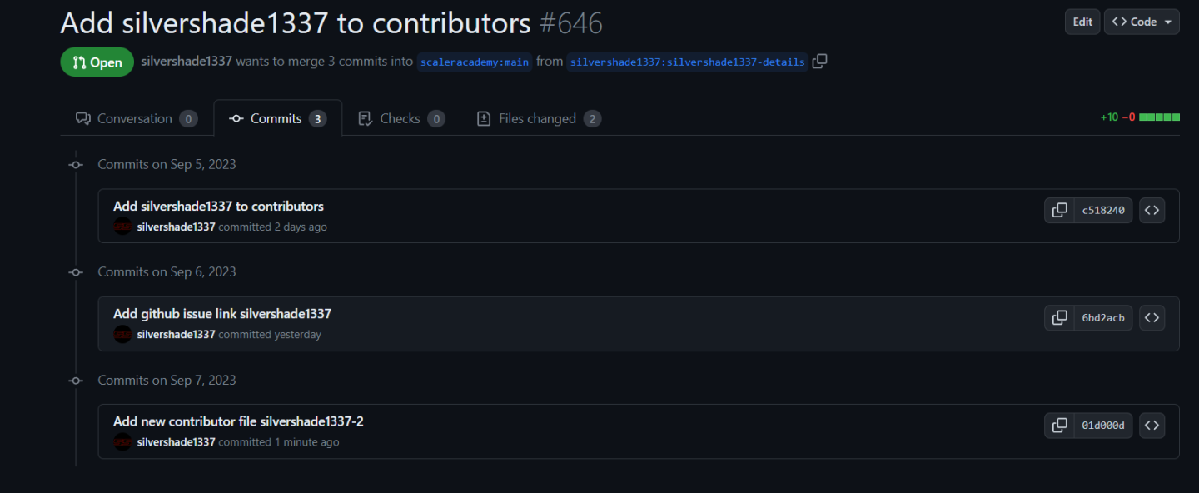Open the silvershade1337 username link near Open badge

187,61
